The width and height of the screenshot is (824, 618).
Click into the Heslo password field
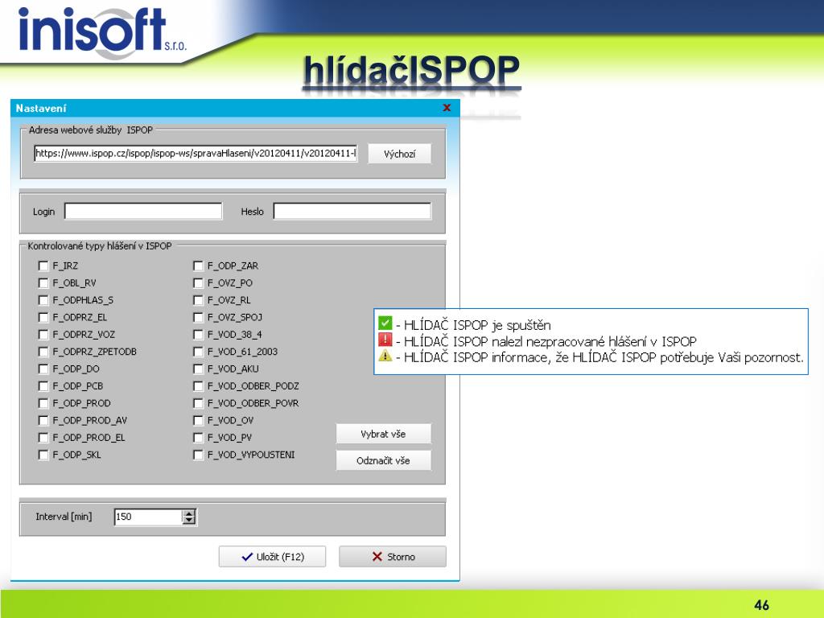click(x=352, y=212)
